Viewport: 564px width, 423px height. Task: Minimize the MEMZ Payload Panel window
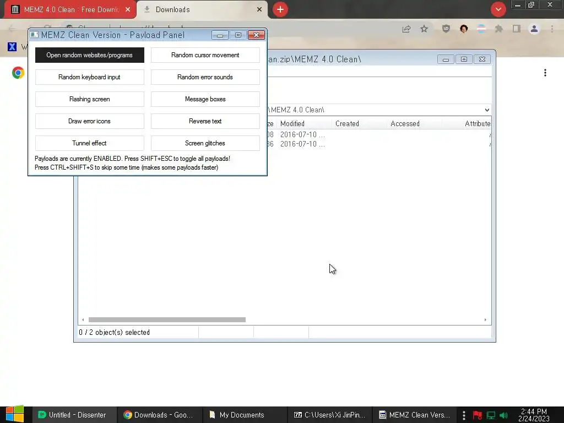(x=220, y=35)
